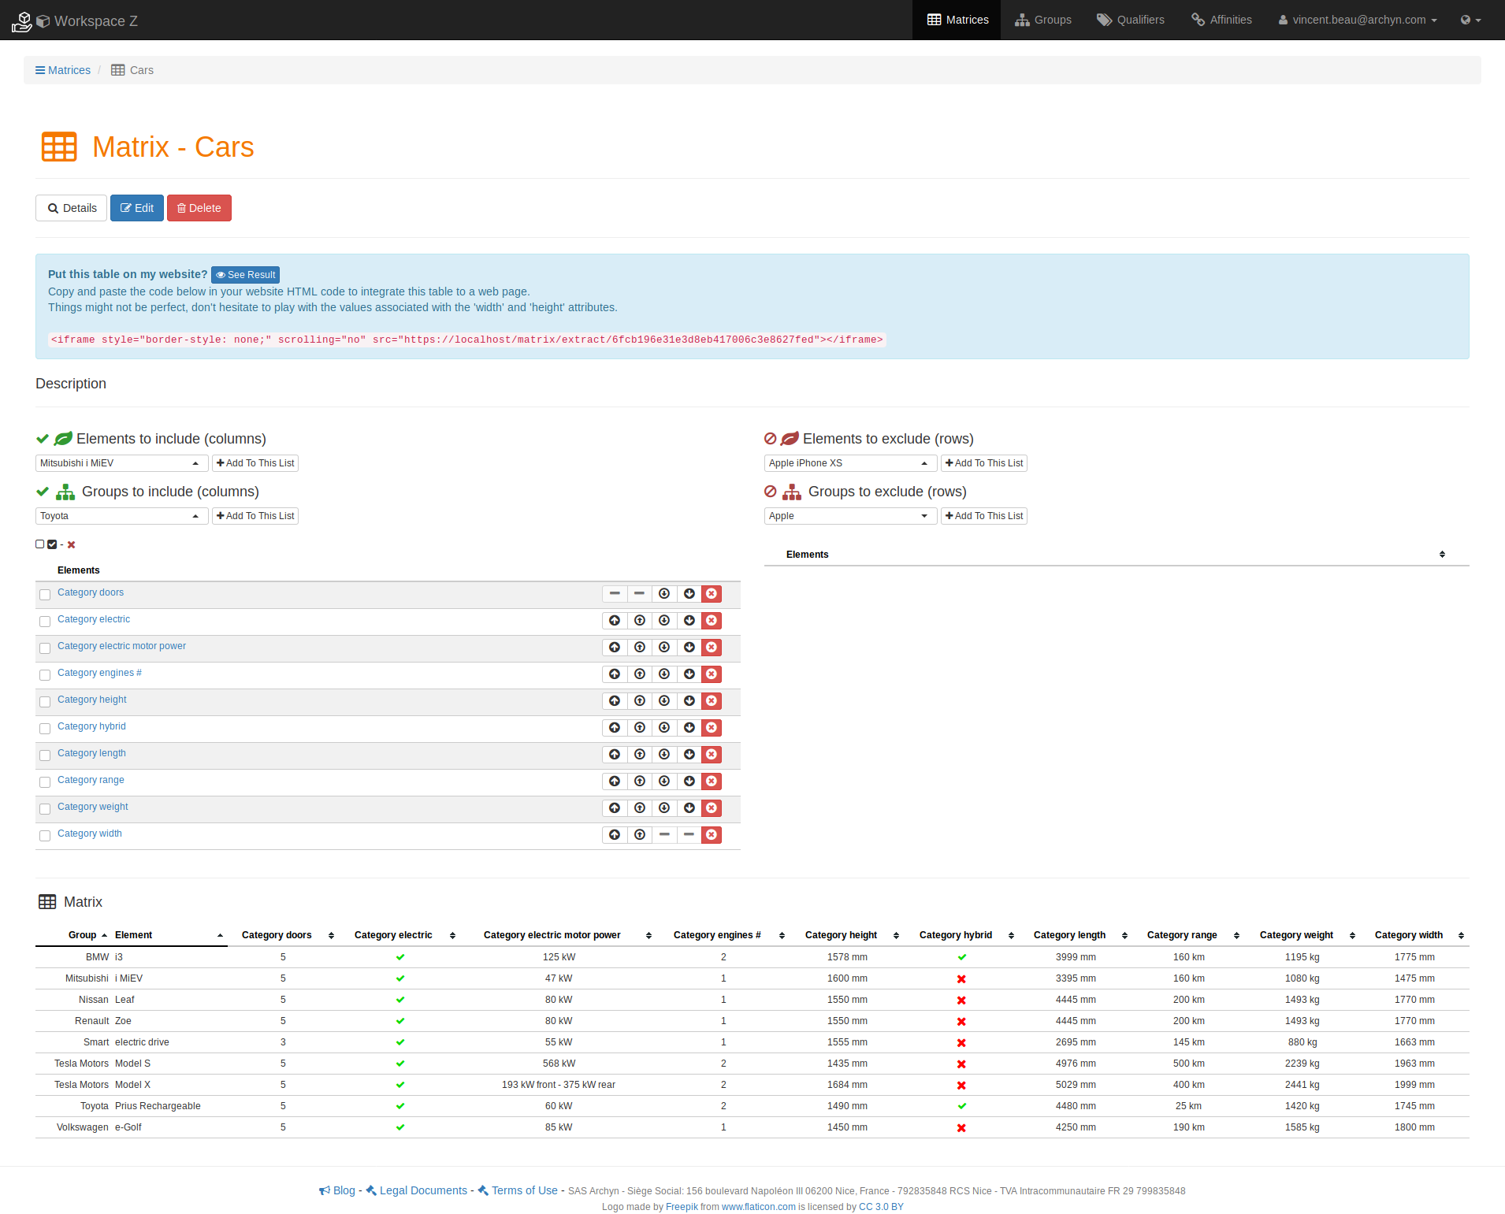Enable the Category weight checkbox
This screenshot has height=1214, width=1505.
45,809
